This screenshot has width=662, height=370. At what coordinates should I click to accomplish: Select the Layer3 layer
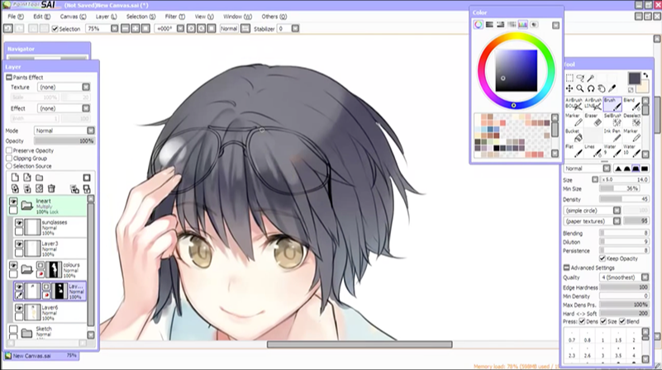(51, 246)
